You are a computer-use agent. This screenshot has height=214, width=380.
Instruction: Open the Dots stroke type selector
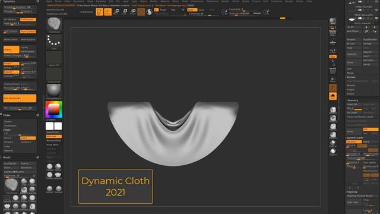coord(54,42)
